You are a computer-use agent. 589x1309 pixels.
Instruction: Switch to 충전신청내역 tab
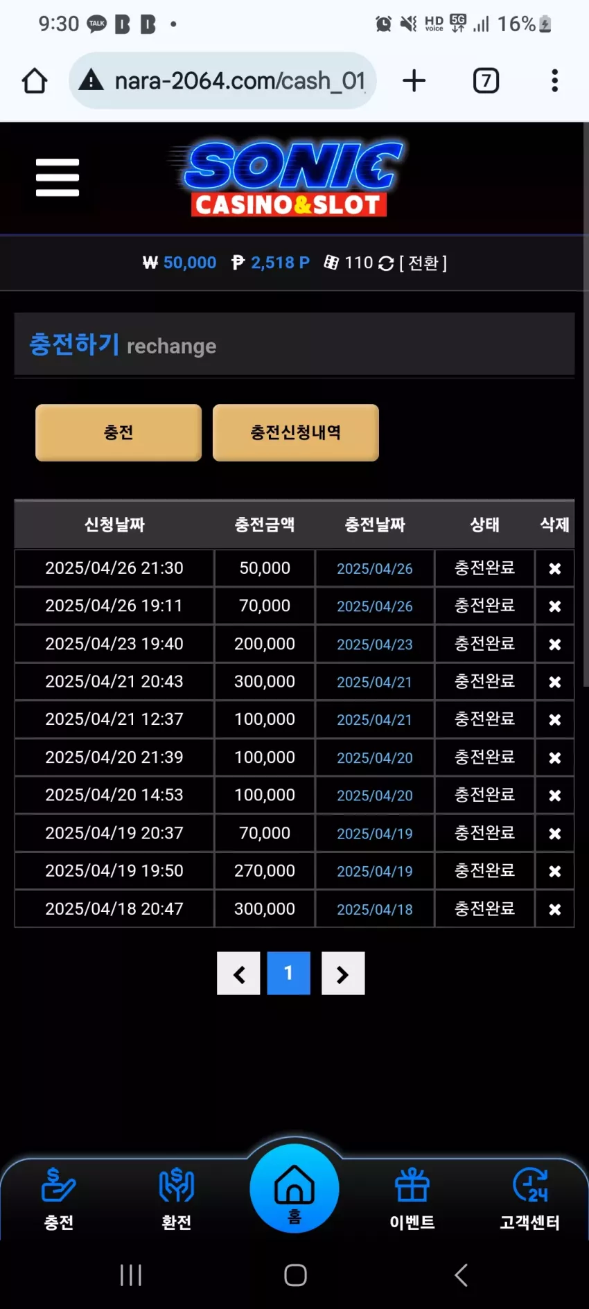point(296,432)
